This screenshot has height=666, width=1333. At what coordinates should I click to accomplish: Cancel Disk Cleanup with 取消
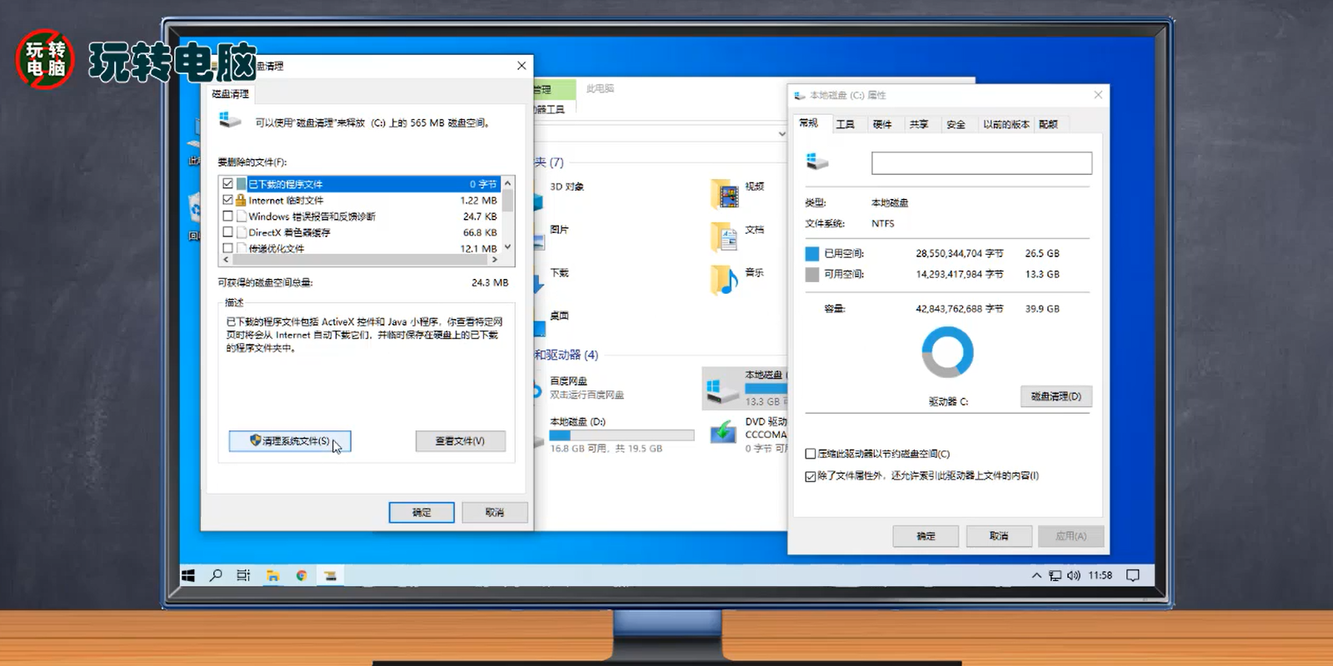[x=495, y=512]
